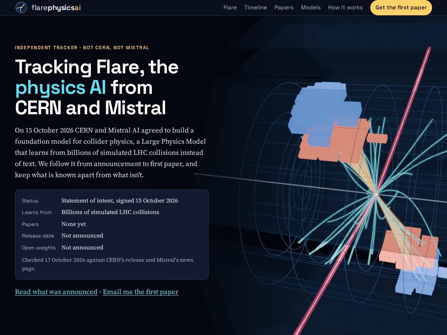Click the 'Learns from' row label
Image resolution: width=447 pixels, height=335 pixels.
[37, 213]
